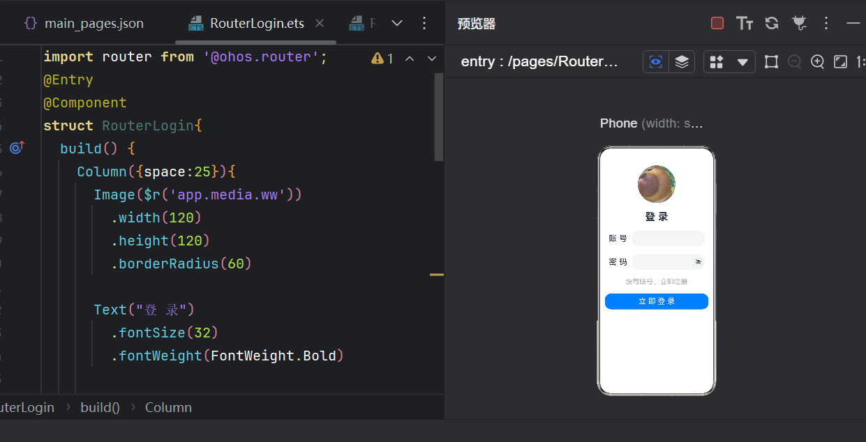The height and width of the screenshot is (442, 866).
Task: Click the @Entry decorator
Action: (x=68, y=79)
